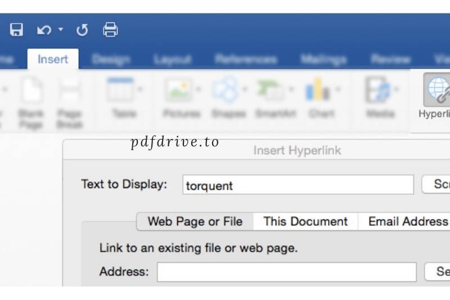Open the References ribbon tab

pyautogui.click(x=246, y=59)
